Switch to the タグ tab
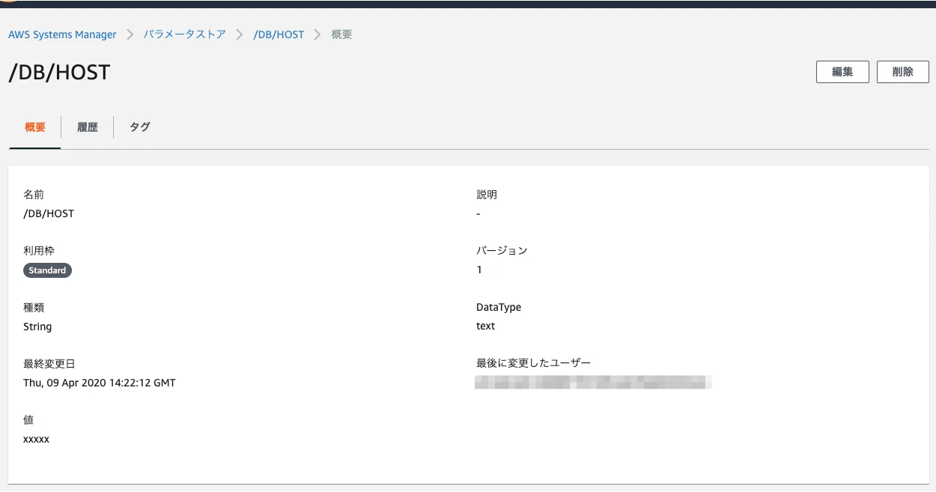 (139, 127)
